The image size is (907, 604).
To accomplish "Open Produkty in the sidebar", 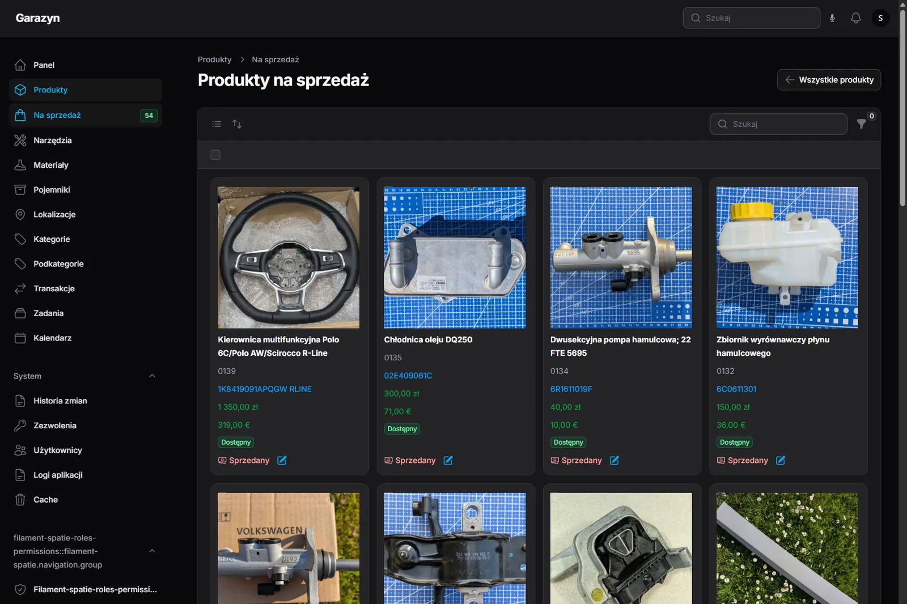I will tap(86, 90).
